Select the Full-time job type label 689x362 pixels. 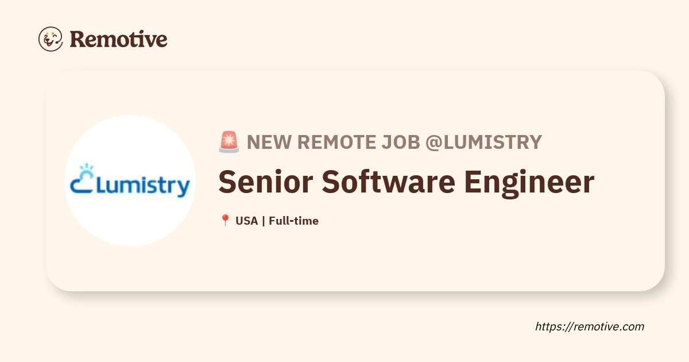(x=293, y=221)
